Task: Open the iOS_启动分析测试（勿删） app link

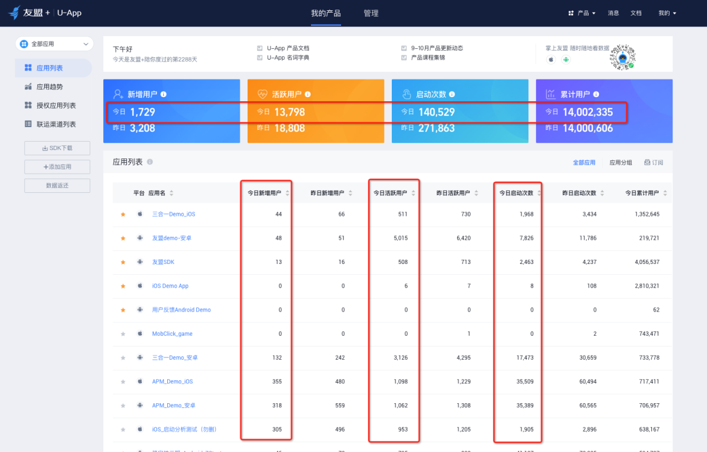Action: (x=184, y=430)
